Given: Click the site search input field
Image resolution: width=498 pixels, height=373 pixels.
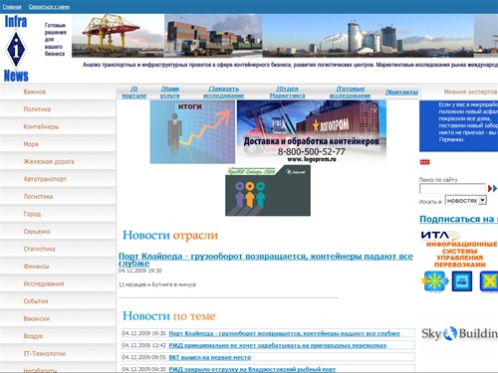Looking at the screenshot, I should click(452, 188).
